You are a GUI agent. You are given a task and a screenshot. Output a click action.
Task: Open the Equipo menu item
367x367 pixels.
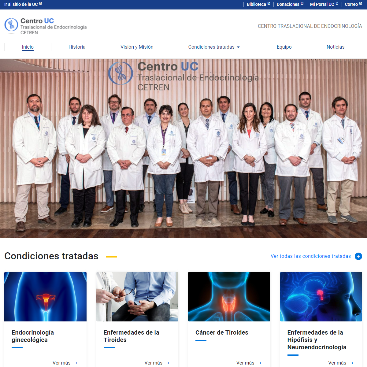pyautogui.click(x=284, y=47)
